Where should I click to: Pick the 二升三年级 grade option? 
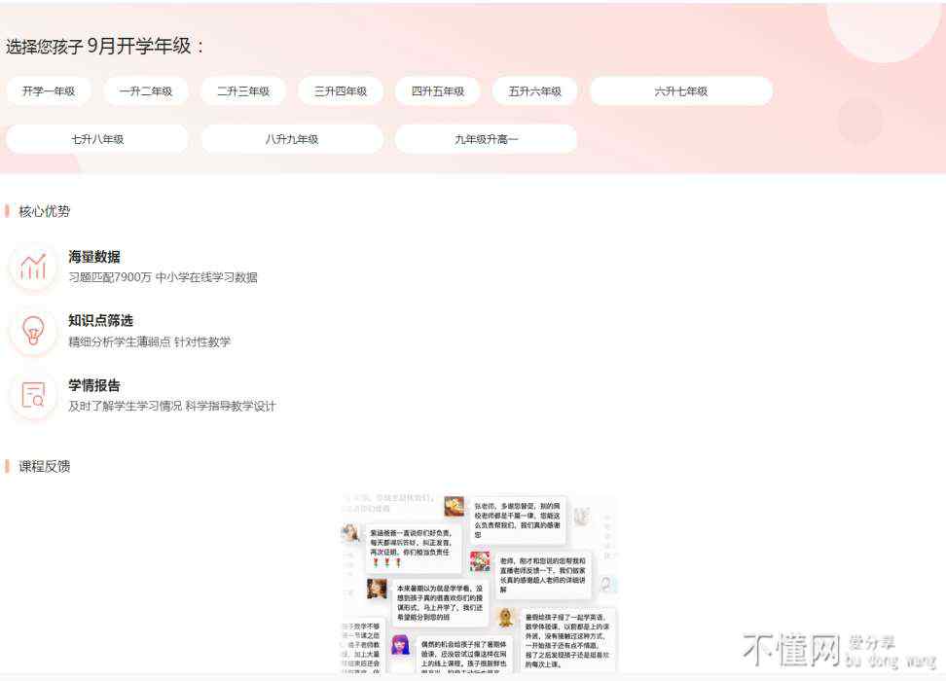pos(243,91)
